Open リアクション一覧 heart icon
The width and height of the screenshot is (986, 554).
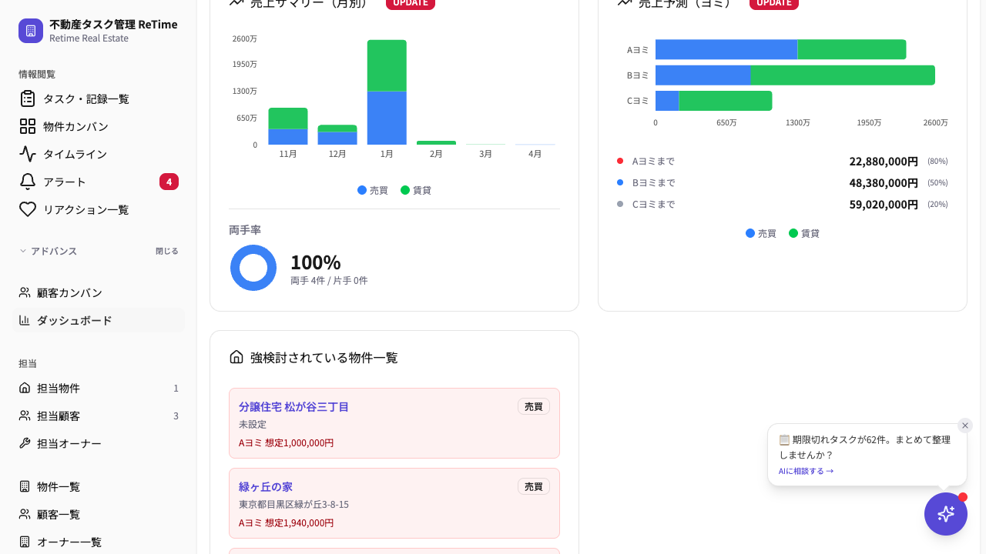pos(28,209)
